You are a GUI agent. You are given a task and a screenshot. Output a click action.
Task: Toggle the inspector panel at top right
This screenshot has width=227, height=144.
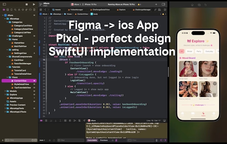pyautogui.click(x=164, y=4)
